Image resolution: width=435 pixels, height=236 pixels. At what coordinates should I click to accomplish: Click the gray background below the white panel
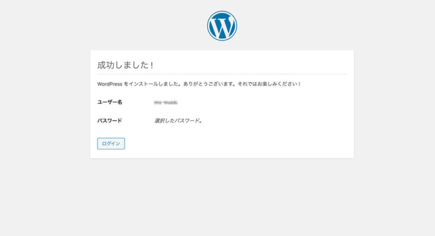[222, 196]
